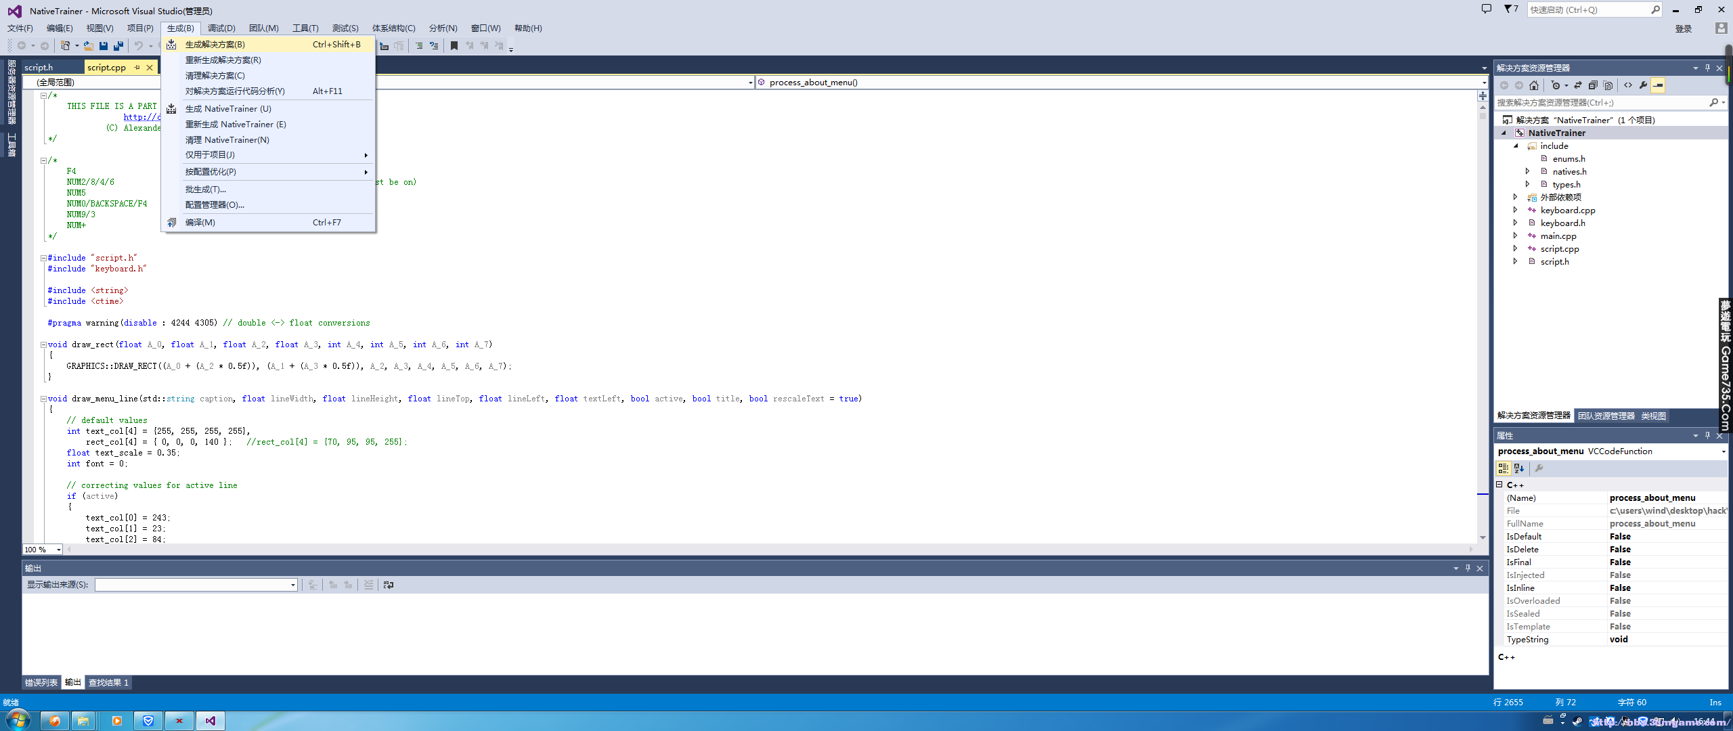
Task: Switch to Error List bottom tab
Action: pos(41,682)
